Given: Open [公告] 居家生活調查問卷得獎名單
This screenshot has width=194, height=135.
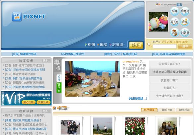Looking at the screenshot, I should point(26,129).
